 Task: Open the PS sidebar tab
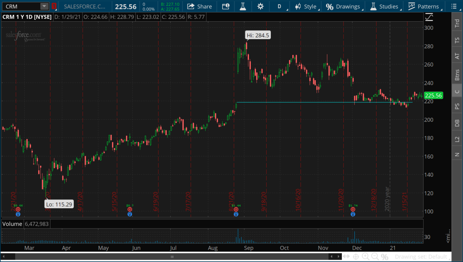[x=457, y=106]
